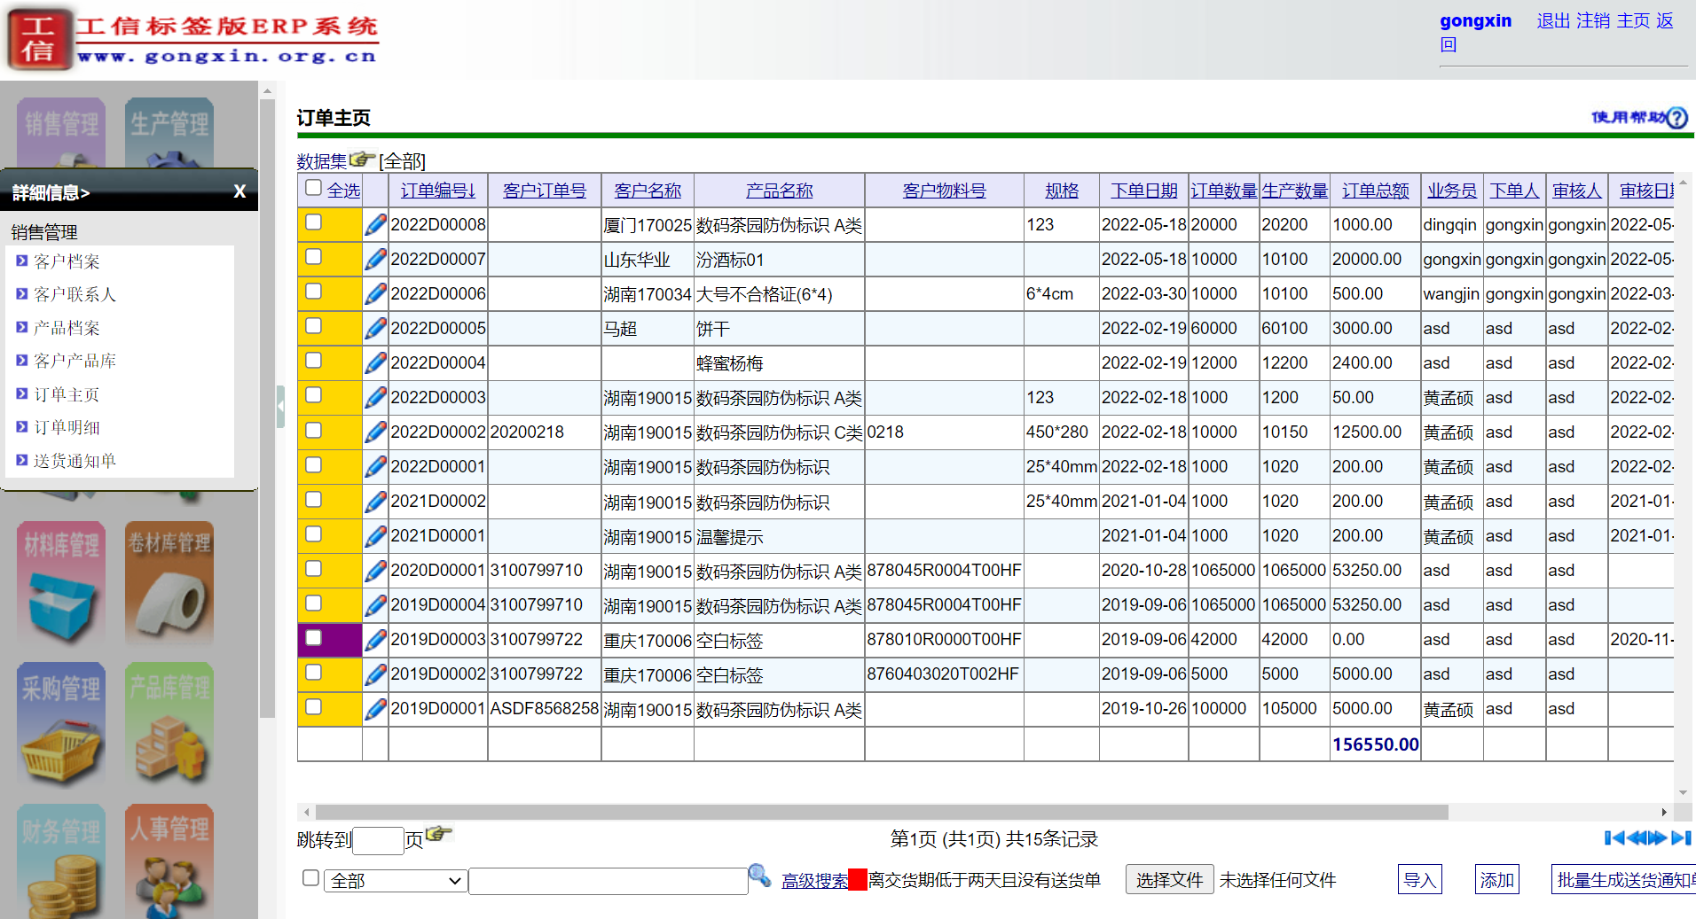
Task: Click the magnifier search icon near 高级搜索
Action: [x=760, y=876]
